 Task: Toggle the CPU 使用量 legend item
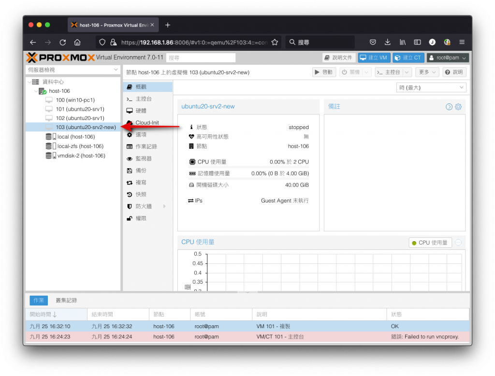tap(430, 243)
